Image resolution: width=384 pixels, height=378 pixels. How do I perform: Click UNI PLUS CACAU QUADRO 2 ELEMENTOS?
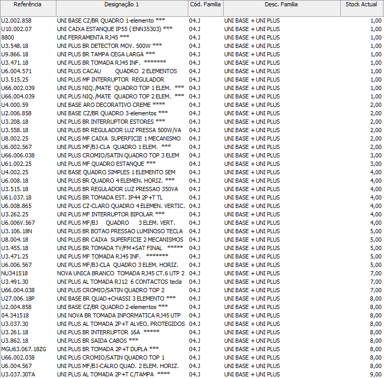pyautogui.click(x=117, y=72)
